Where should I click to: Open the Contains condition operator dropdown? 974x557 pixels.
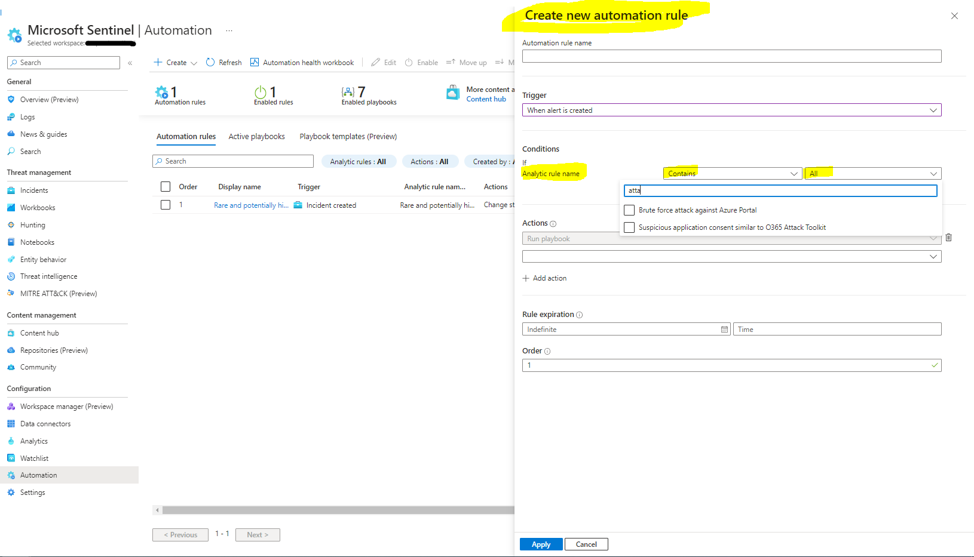(731, 173)
